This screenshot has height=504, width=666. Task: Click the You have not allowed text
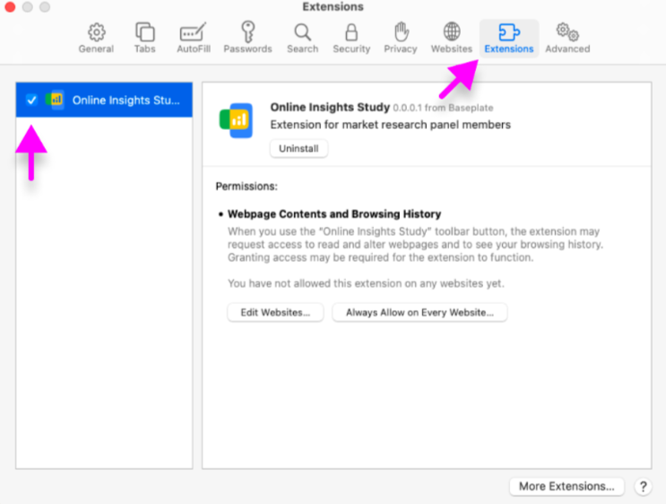click(x=366, y=283)
